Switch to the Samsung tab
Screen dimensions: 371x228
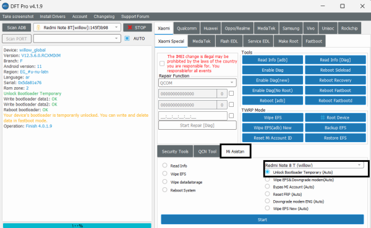(291, 28)
